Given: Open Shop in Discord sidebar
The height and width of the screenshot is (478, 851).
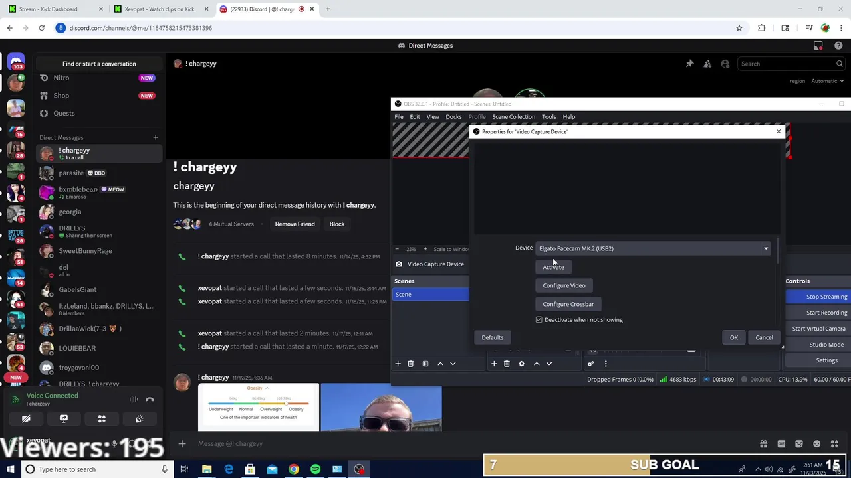Looking at the screenshot, I should (99, 96).
